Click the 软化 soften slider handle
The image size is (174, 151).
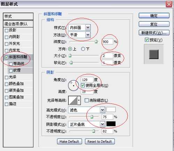[71, 63]
